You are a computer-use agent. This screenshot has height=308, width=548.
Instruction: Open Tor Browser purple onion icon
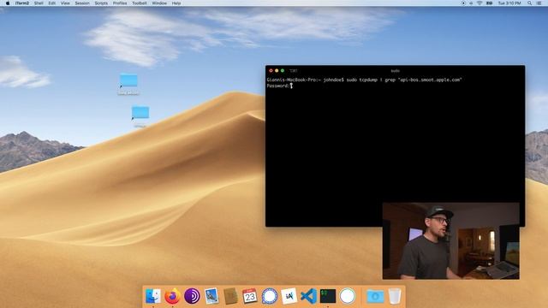pyautogui.click(x=192, y=296)
